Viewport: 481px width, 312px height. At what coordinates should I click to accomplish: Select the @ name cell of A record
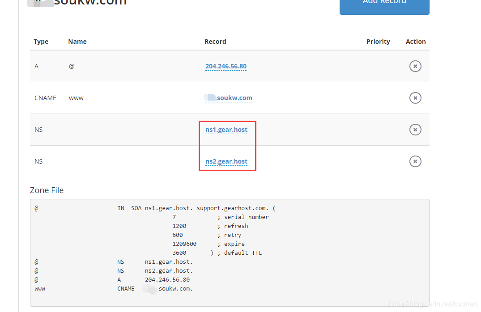click(72, 66)
